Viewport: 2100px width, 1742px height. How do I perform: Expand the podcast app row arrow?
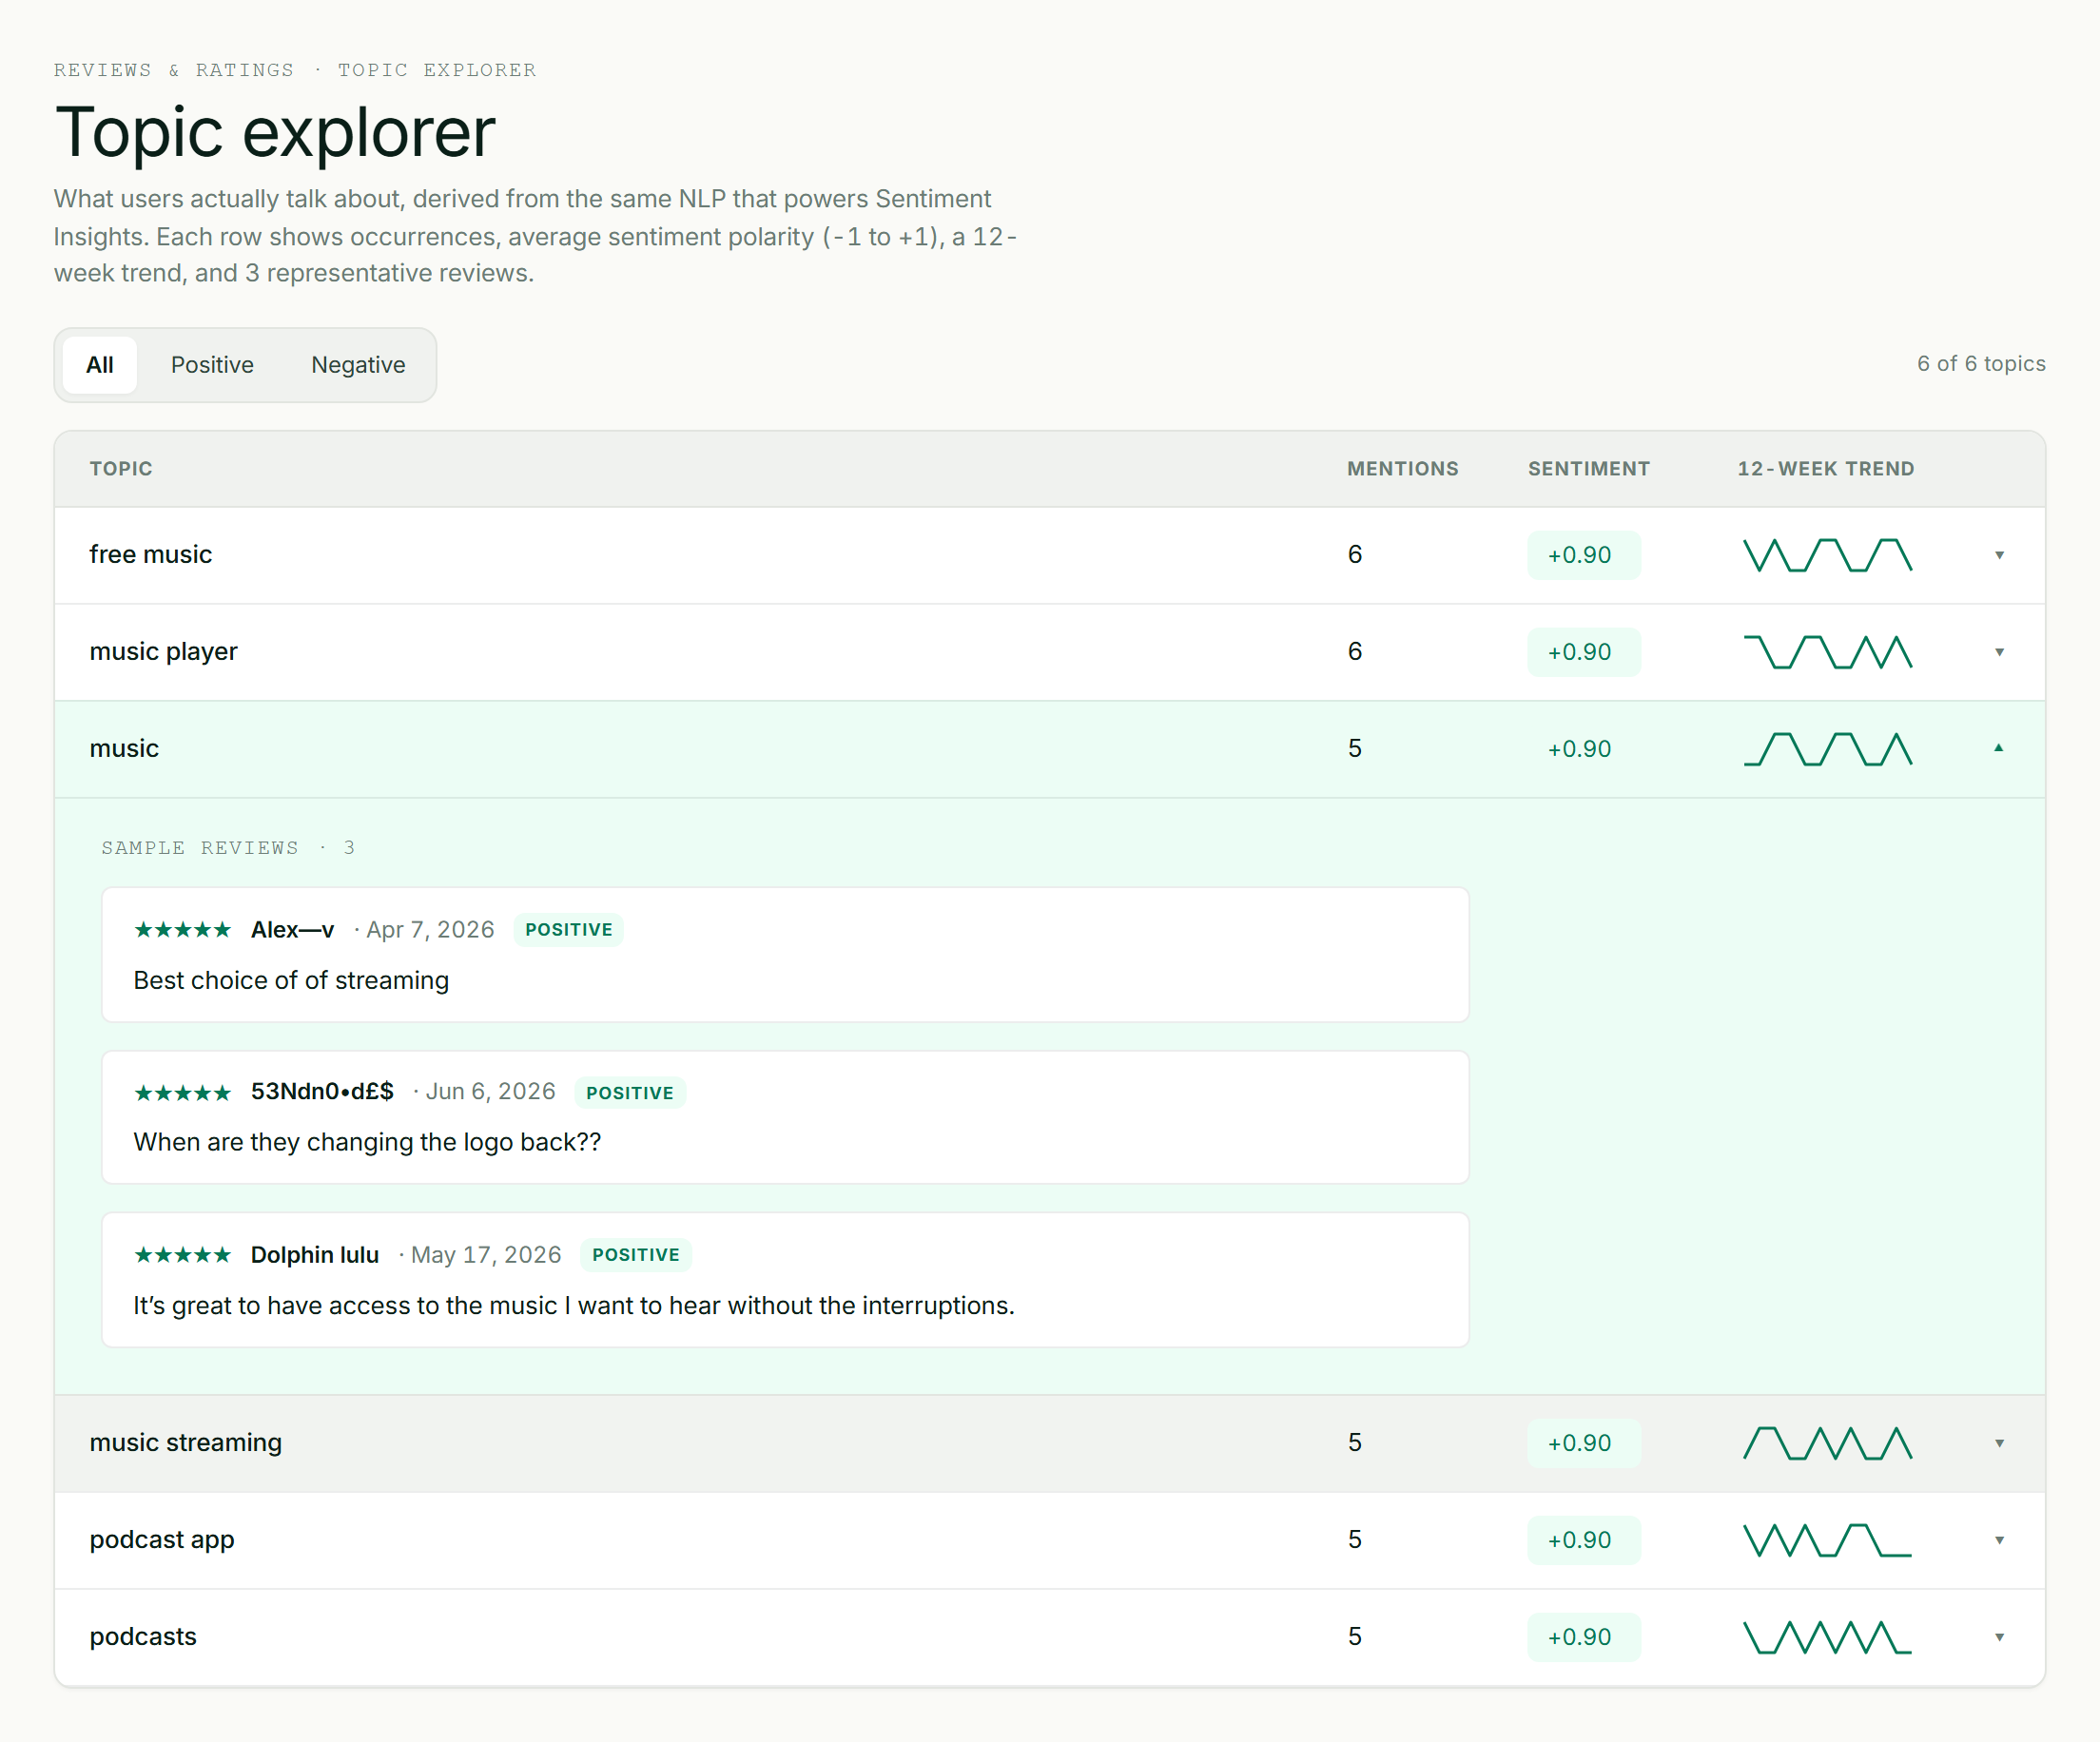[1999, 1540]
